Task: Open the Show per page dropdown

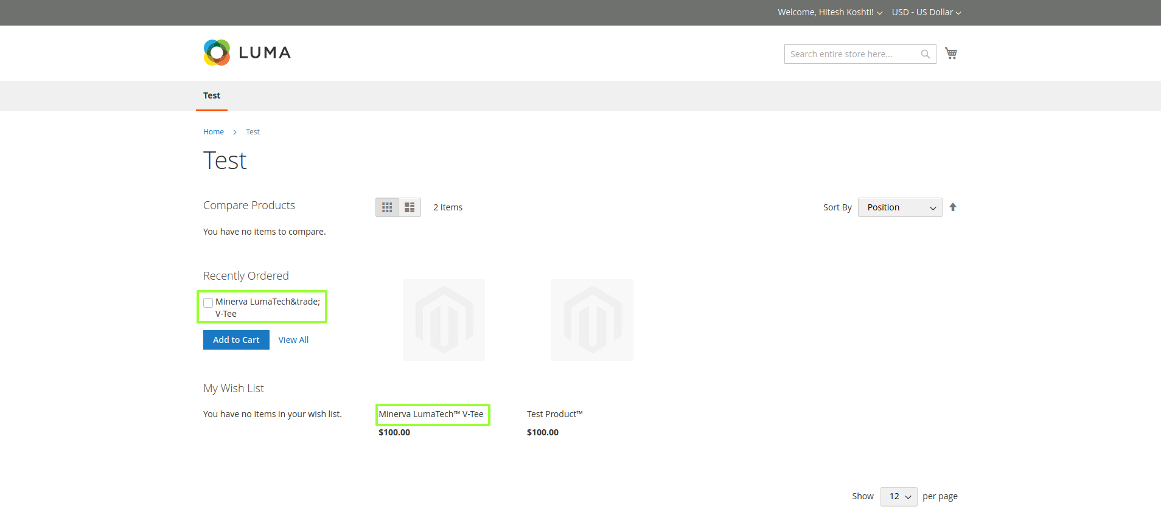Action: coord(899,496)
